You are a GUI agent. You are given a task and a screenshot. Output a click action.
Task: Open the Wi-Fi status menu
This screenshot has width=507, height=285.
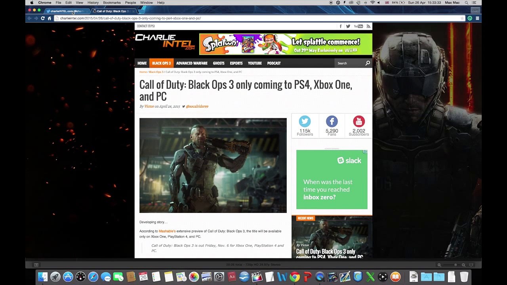(x=372, y=3)
